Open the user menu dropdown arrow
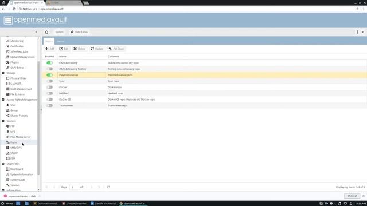This screenshot has width=367, height=206. click(363, 32)
